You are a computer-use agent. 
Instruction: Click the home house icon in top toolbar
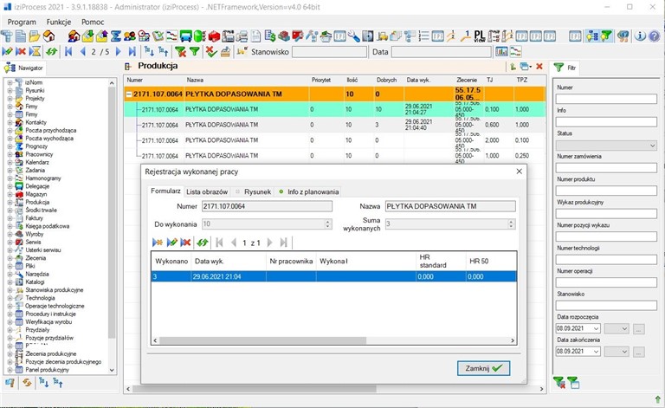click(49, 36)
